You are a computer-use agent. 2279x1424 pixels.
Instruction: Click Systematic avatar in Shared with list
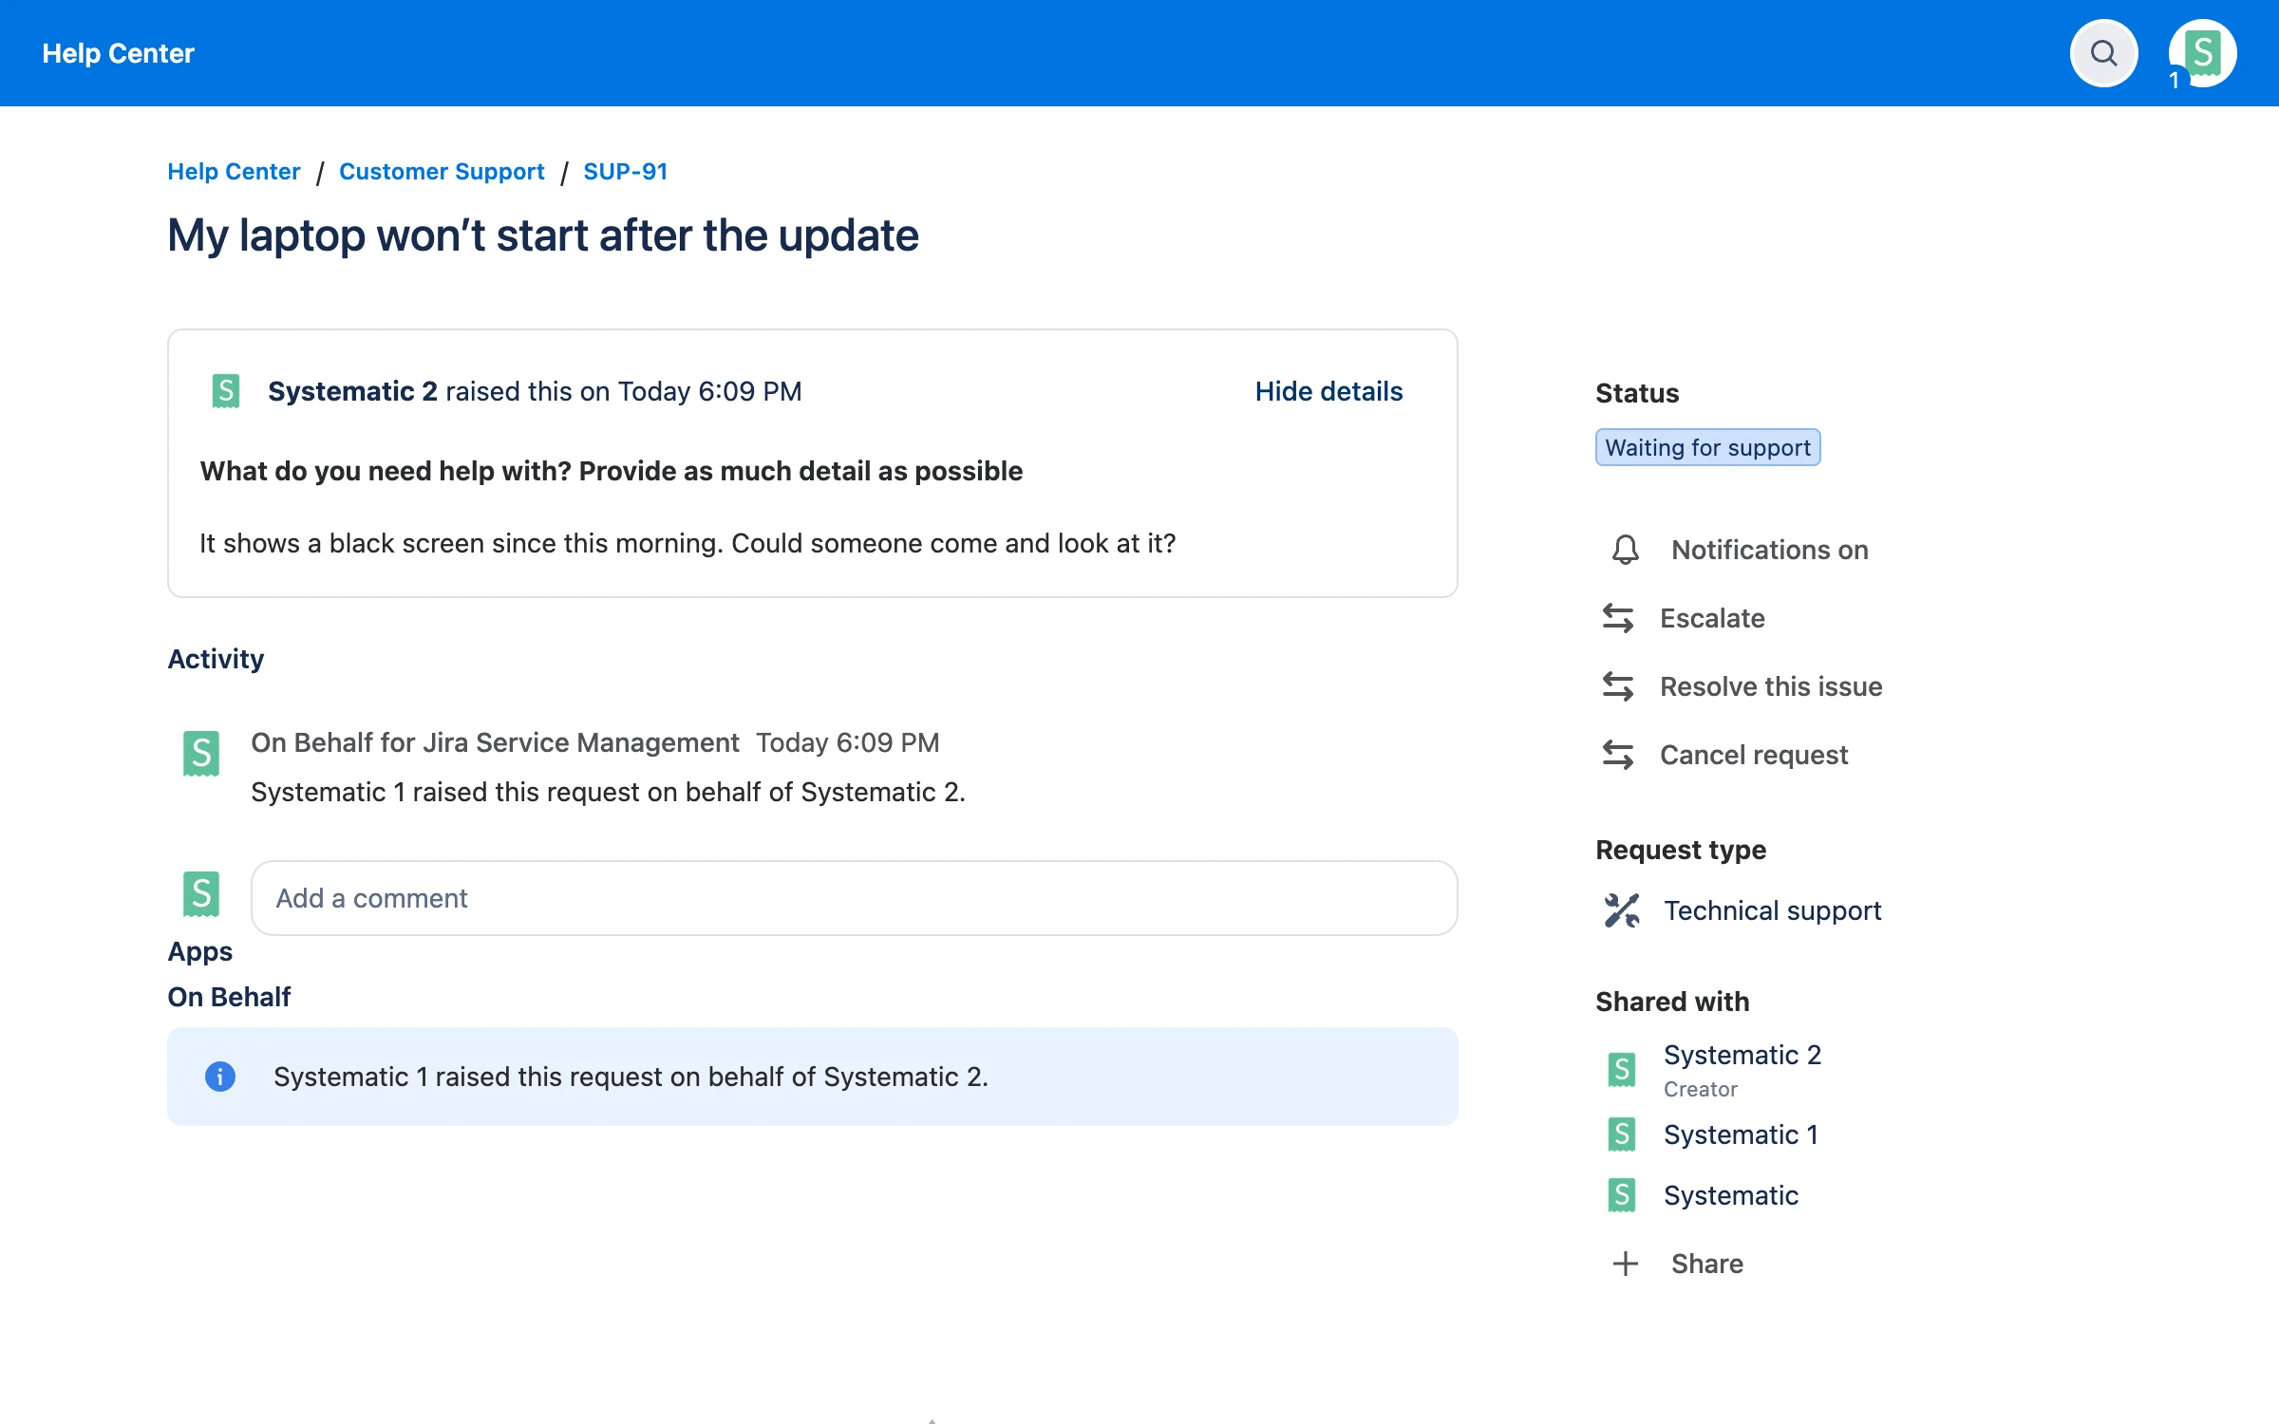[x=1622, y=1195]
